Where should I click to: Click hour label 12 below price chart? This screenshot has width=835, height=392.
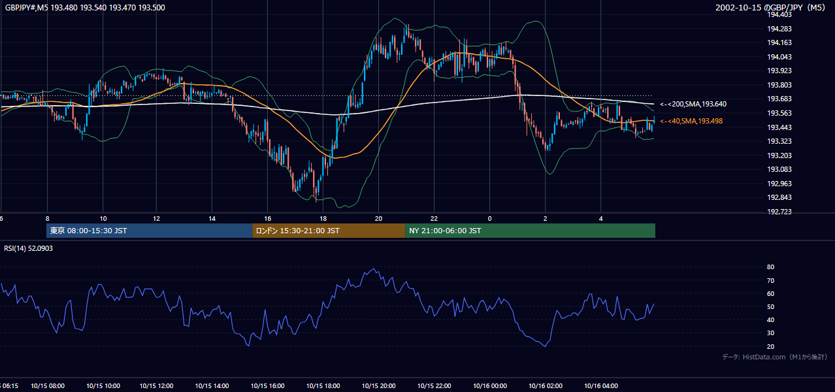156,218
